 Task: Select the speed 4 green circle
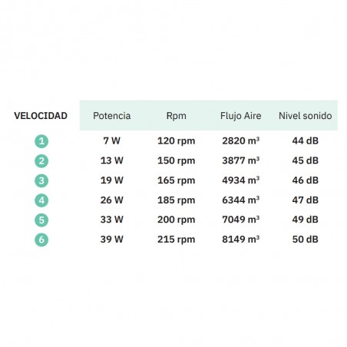click(41, 200)
